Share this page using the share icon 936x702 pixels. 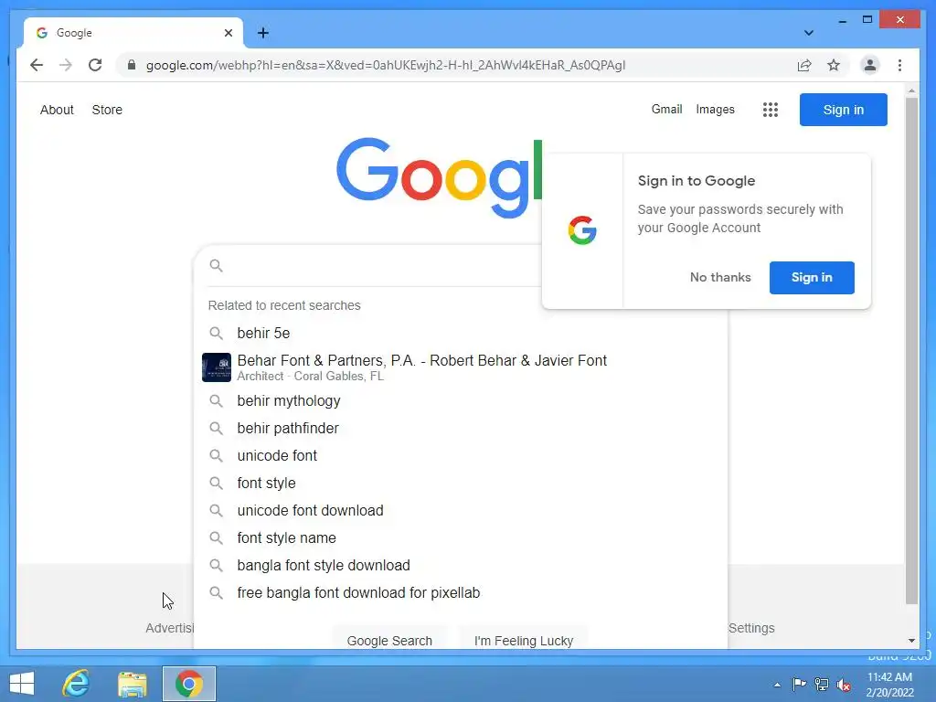804,65
